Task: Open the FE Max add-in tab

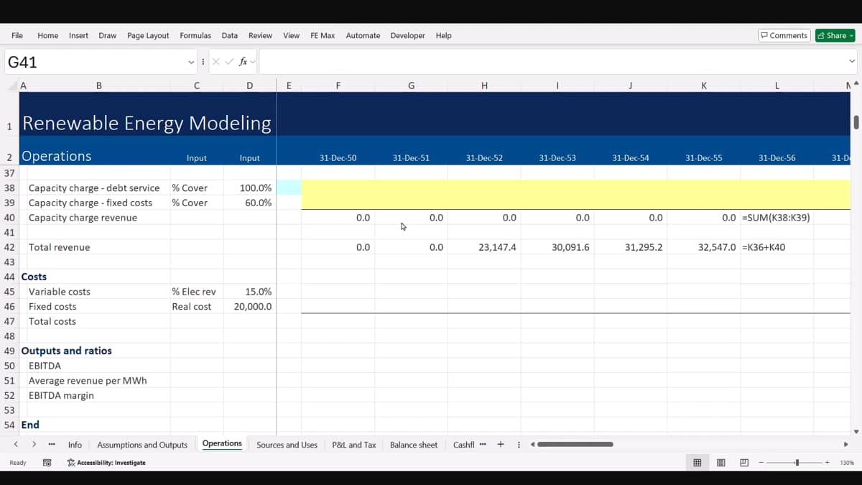Action: (323, 35)
